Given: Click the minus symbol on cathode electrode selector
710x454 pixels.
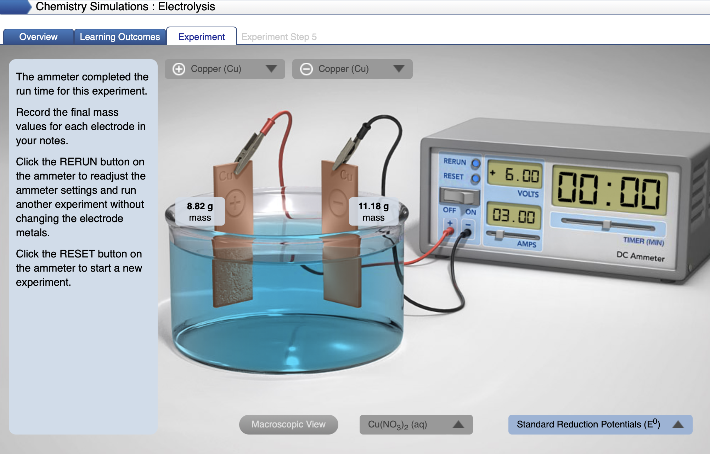Looking at the screenshot, I should pyautogui.click(x=307, y=69).
